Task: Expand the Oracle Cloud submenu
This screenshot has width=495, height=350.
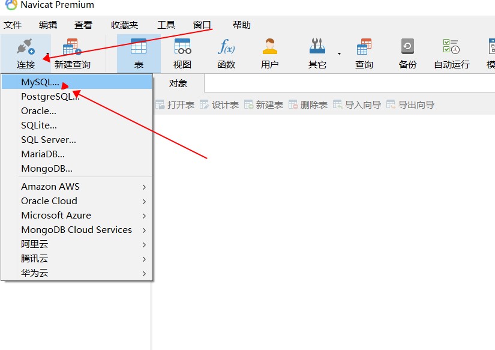Action: pos(77,201)
